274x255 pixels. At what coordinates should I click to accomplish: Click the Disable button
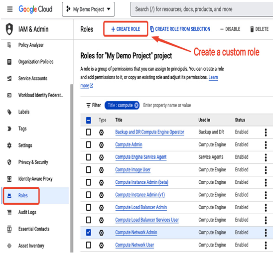[230, 29]
